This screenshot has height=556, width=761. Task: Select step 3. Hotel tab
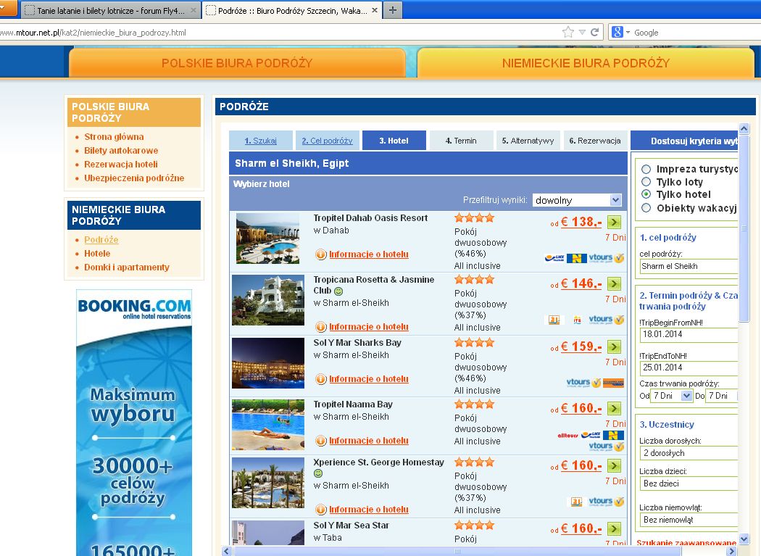click(394, 141)
